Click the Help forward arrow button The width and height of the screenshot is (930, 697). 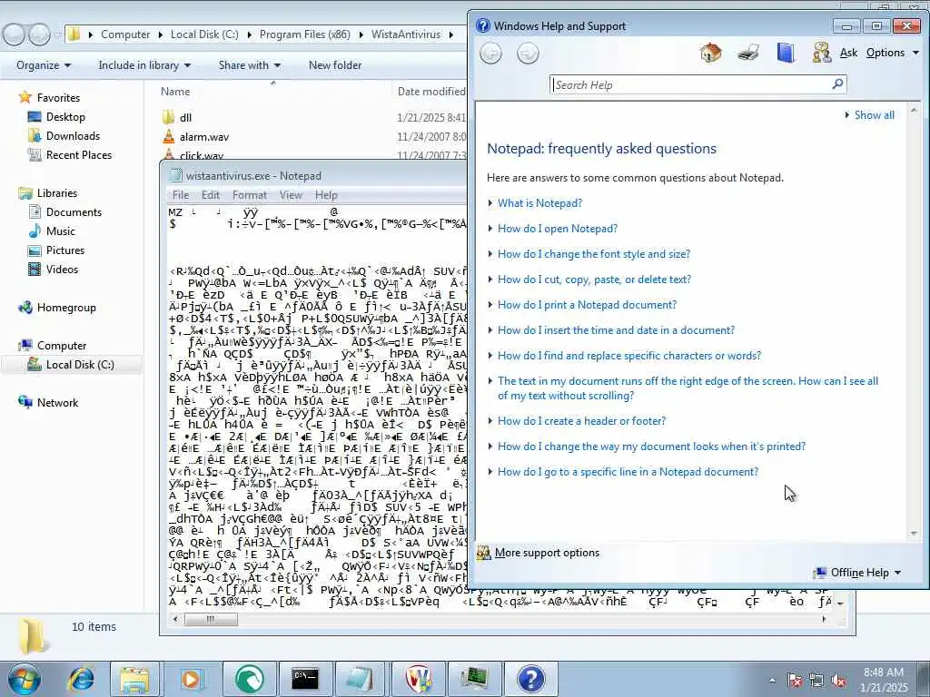(528, 54)
